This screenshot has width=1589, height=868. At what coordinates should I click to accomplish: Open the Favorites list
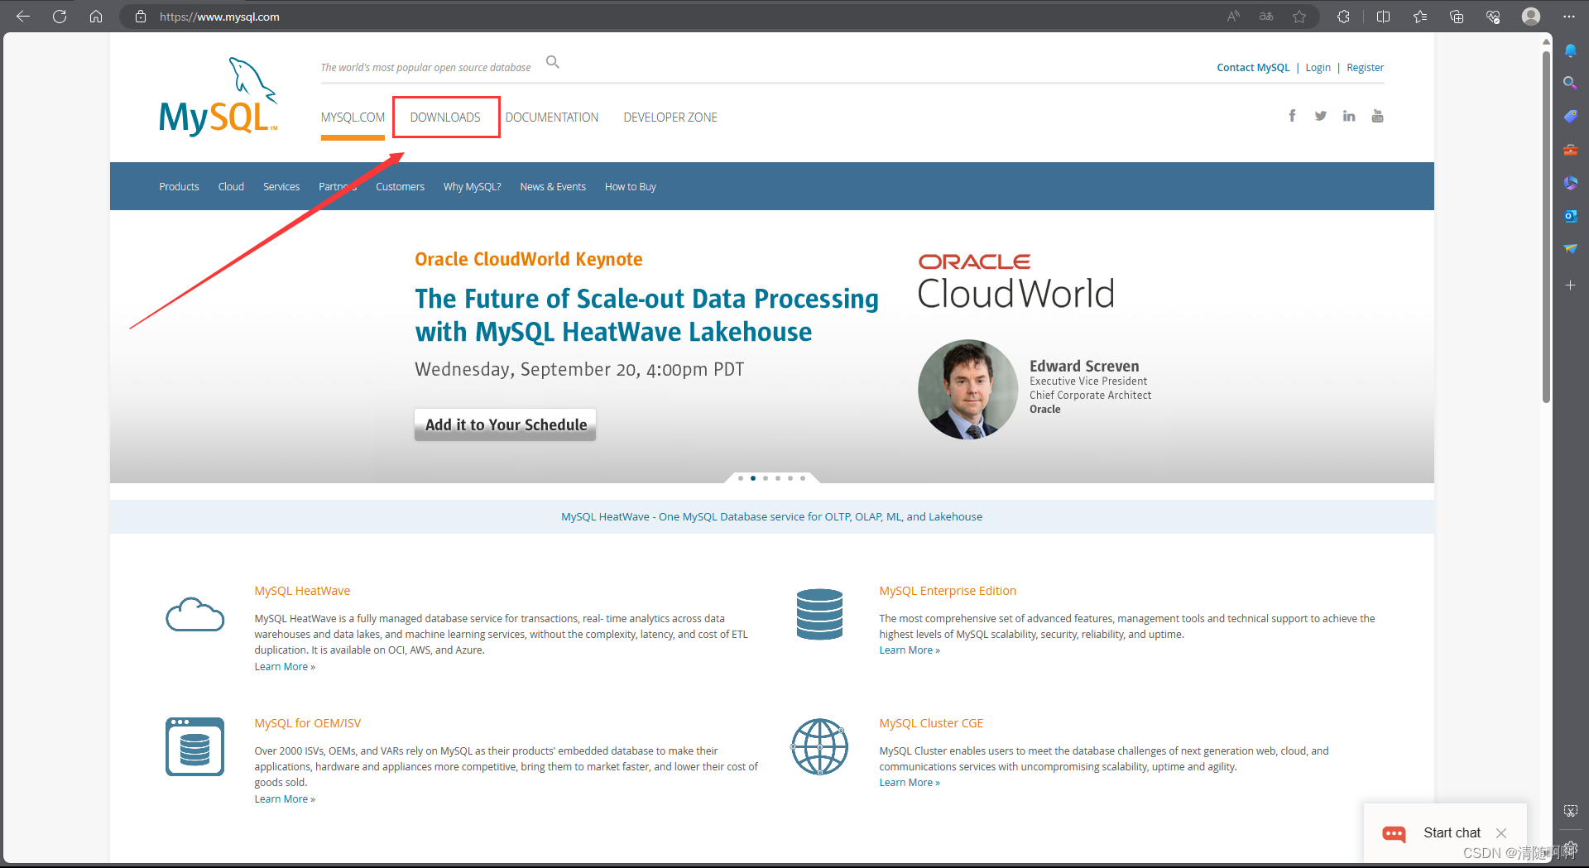tap(1420, 17)
